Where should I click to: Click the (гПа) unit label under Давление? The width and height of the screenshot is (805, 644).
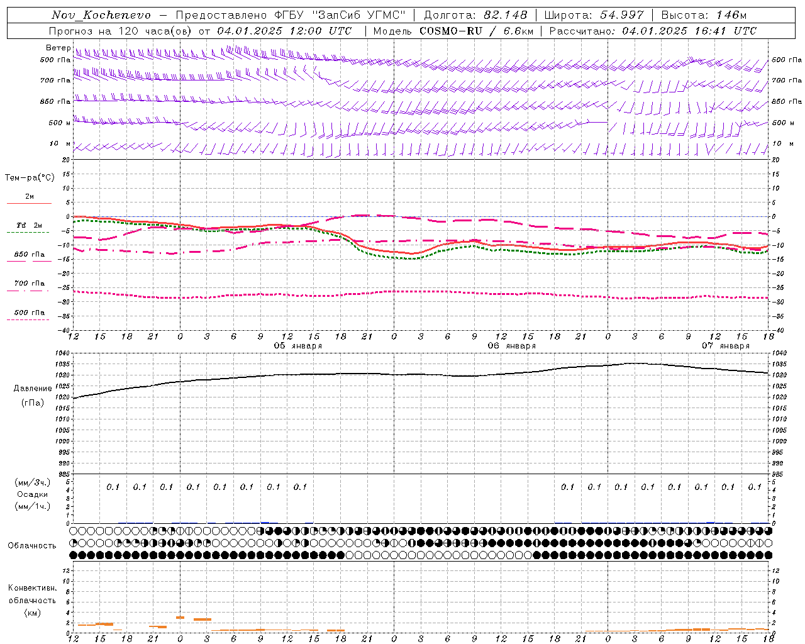pos(33,403)
